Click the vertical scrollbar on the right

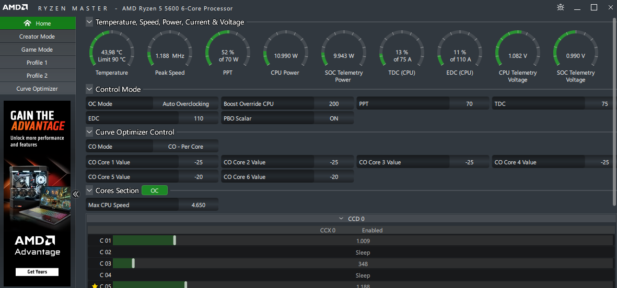[614, 112]
